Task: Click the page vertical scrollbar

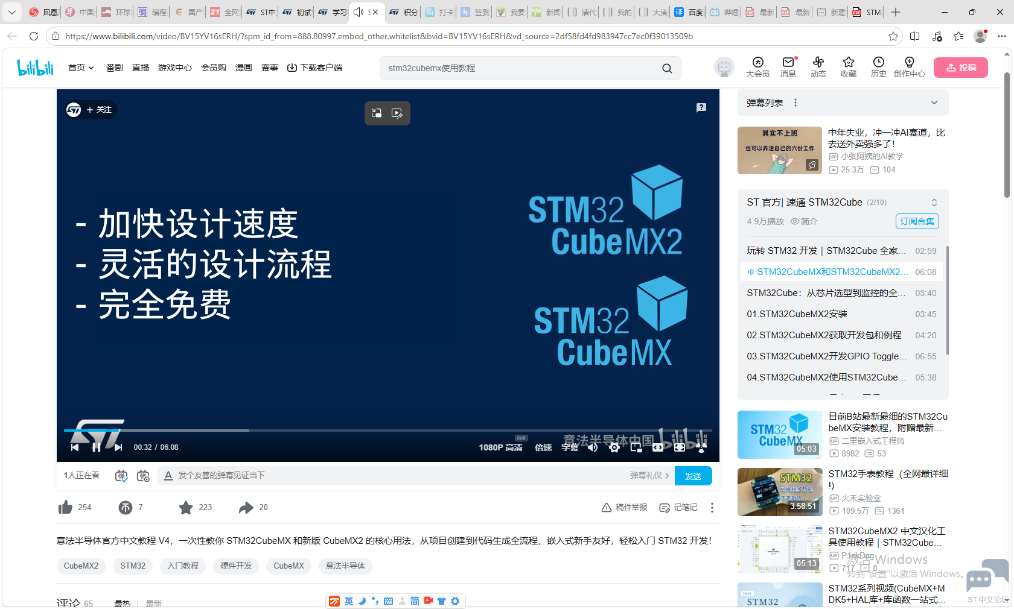Action: point(1007,134)
